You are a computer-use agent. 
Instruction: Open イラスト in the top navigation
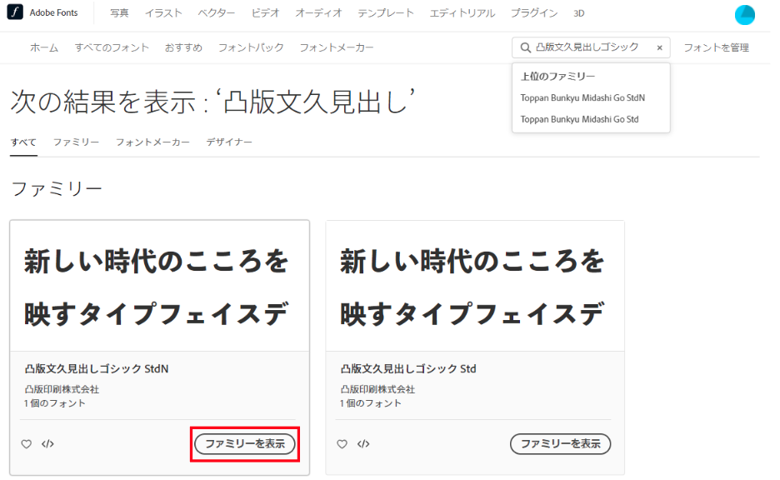[x=163, y=13]
